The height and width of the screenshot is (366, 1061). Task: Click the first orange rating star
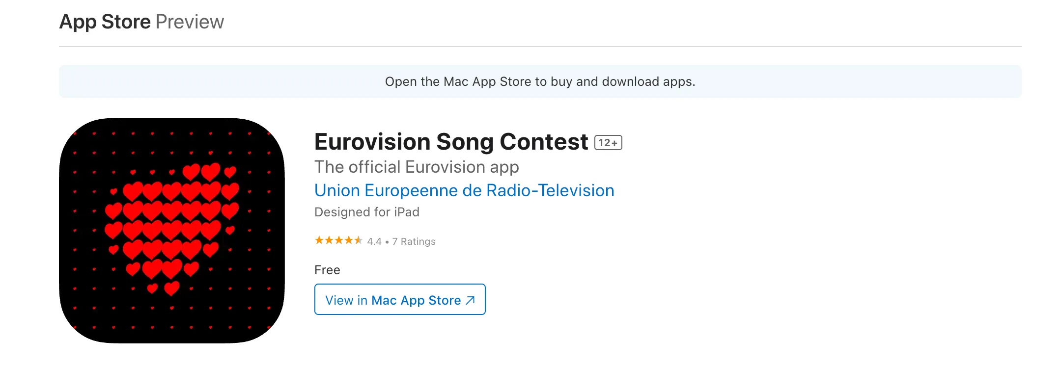pos(319,240)
